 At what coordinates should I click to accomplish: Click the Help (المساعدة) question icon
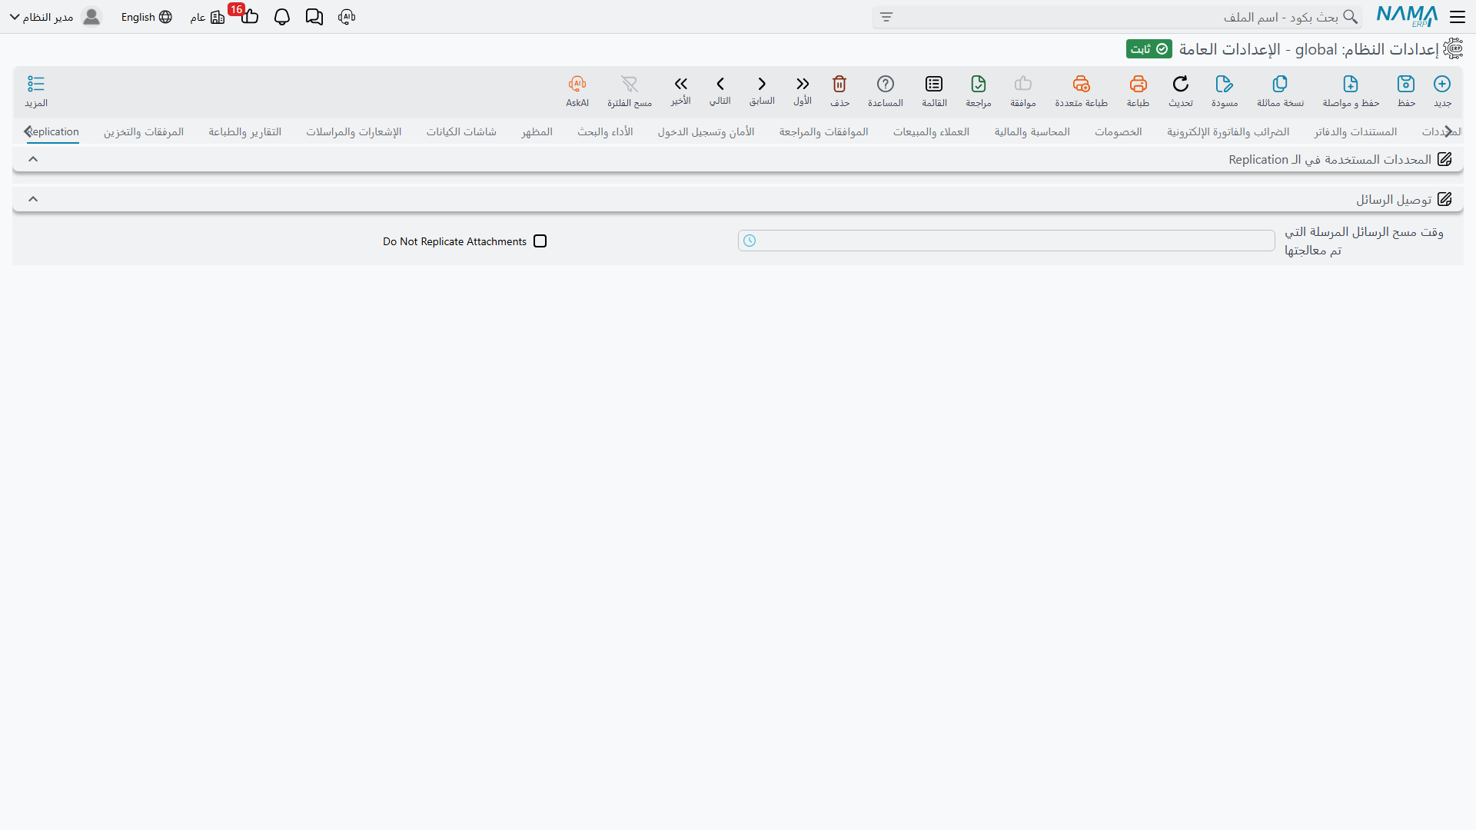886,84
